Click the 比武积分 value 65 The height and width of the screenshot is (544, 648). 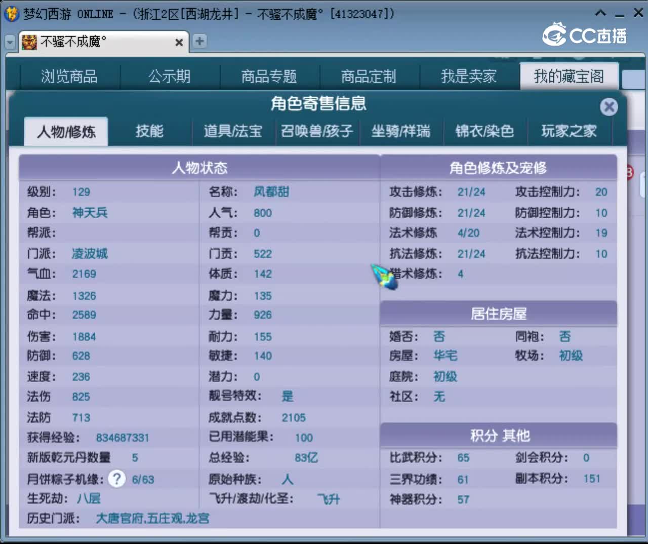(463, 458)
